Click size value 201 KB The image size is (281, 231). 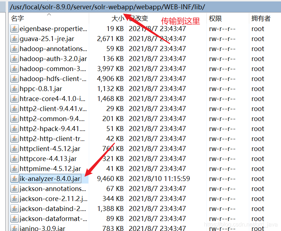113,119
